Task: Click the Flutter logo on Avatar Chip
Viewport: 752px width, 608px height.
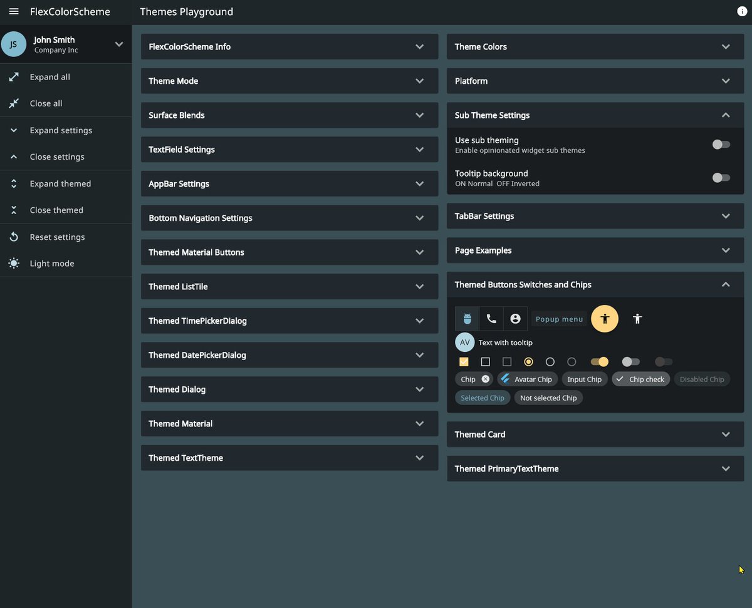Action: (x=505, y=379)
